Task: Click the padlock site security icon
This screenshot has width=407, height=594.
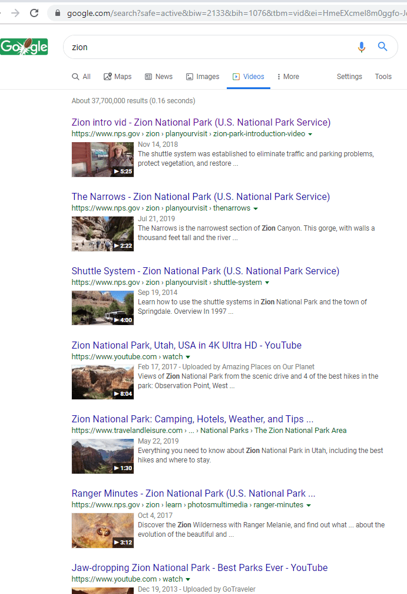Action: pyautogui.click(x=57, y=13)
